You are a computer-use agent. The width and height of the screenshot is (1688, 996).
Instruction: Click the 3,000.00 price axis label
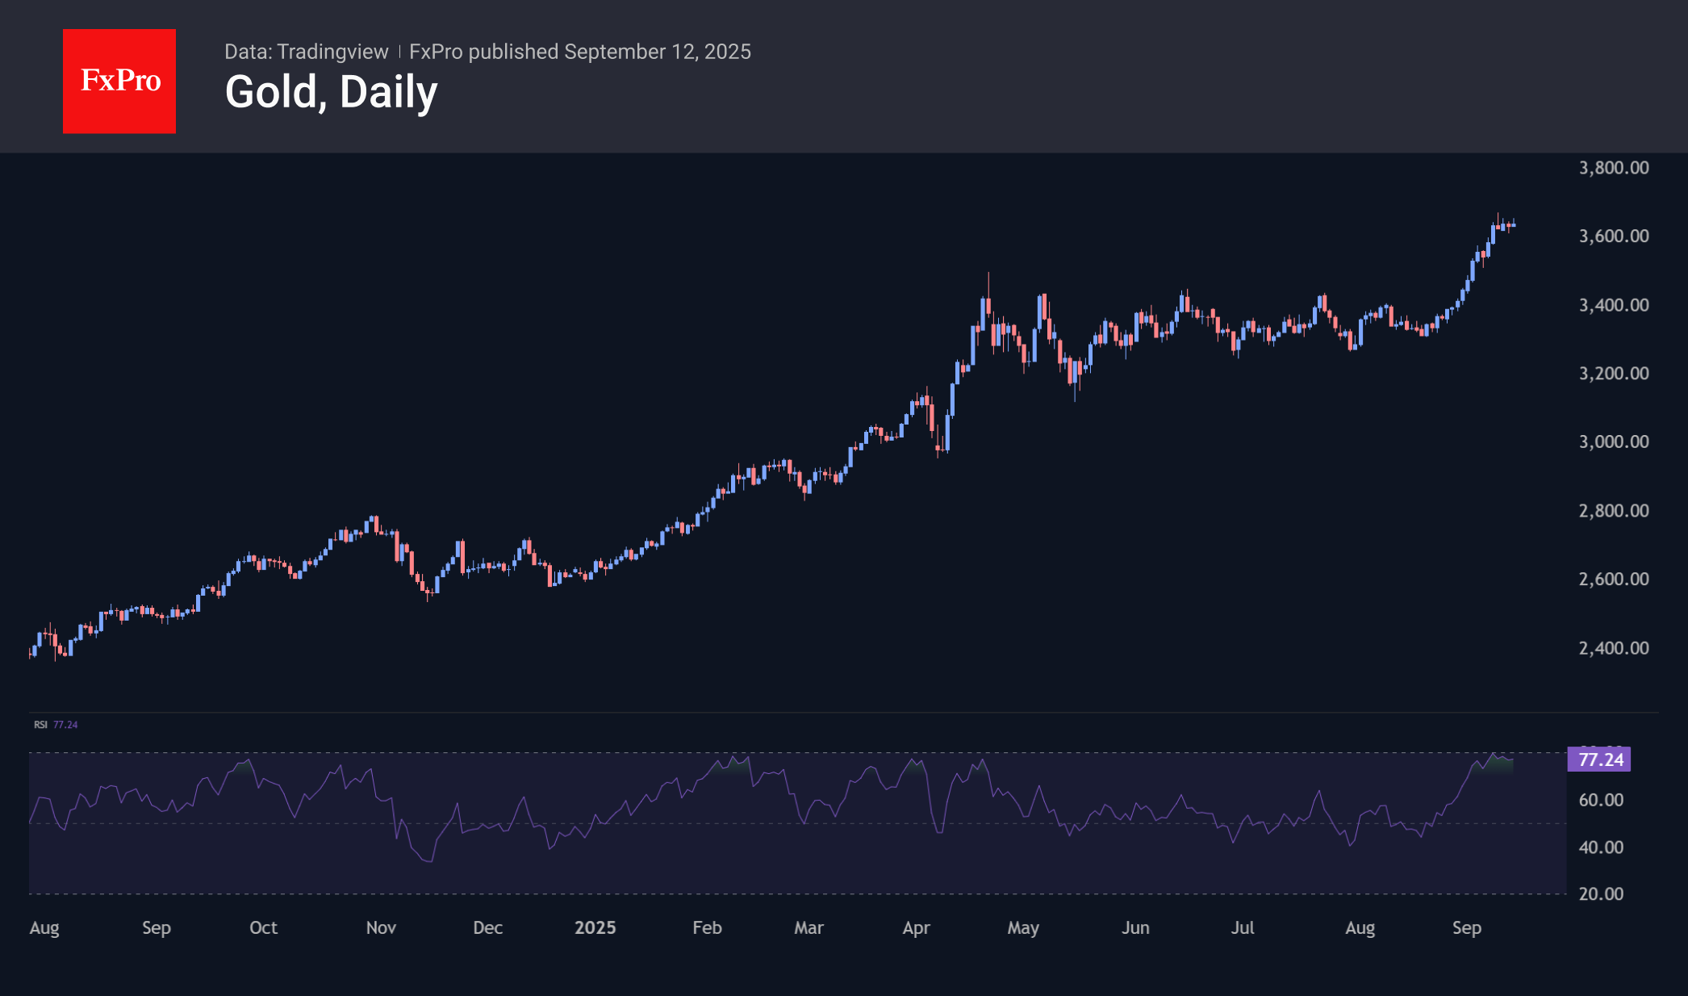pos(1612,442)
